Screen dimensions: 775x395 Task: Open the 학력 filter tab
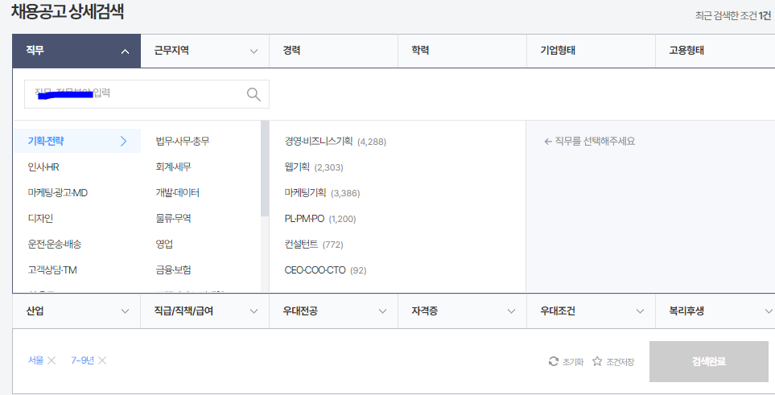pos(462,51)
